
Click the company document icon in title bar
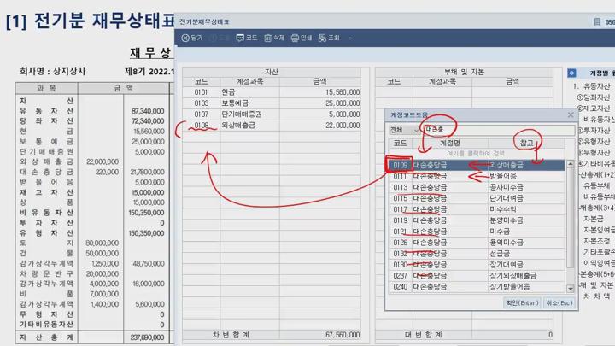click(597, 21)
